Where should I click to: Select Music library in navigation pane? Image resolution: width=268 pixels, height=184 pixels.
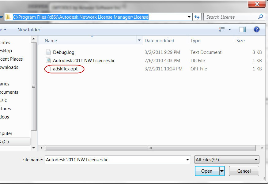(x=3, y=100)
